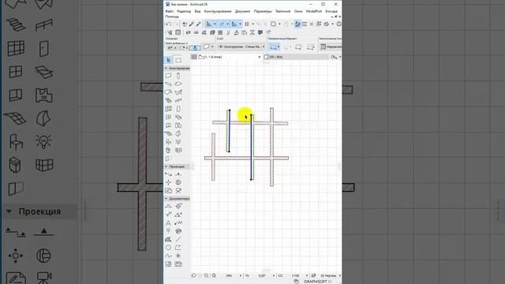Click the Наружная structure button in info box

(331, 47)
